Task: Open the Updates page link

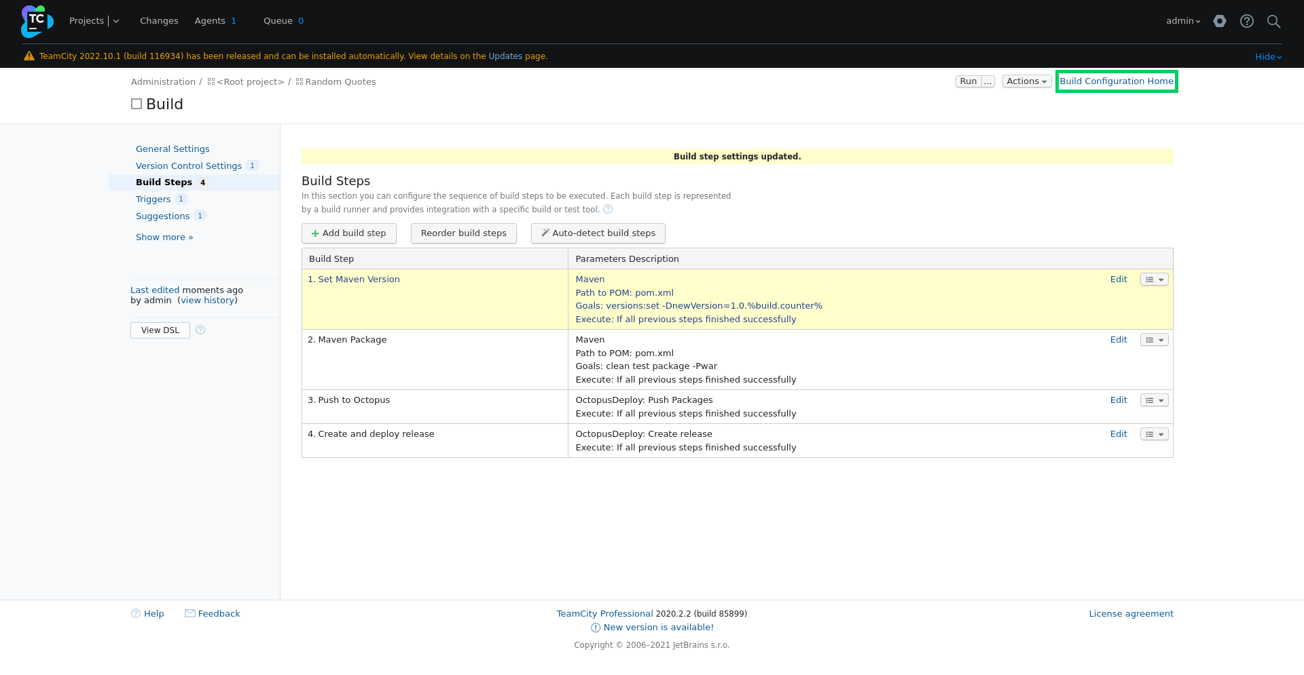Action: 505,56
